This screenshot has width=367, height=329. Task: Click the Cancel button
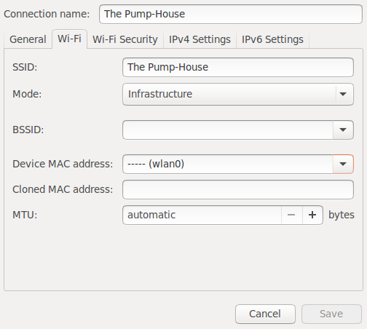point(265,314)
